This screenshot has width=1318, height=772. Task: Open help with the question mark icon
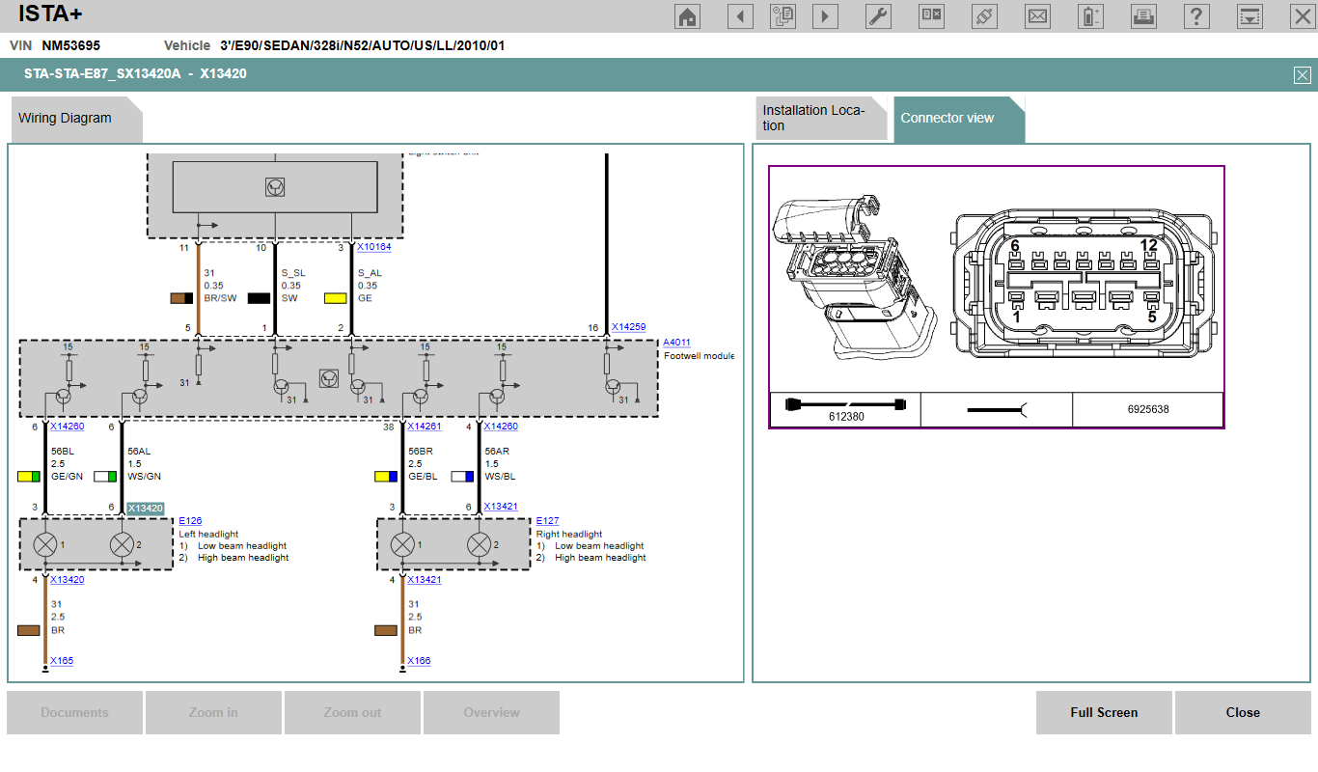point(1196,16)
